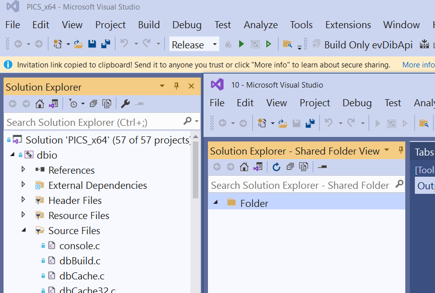Open Properties via the wrench icon
Screen dimensions: 435x293
coord(125,104)
